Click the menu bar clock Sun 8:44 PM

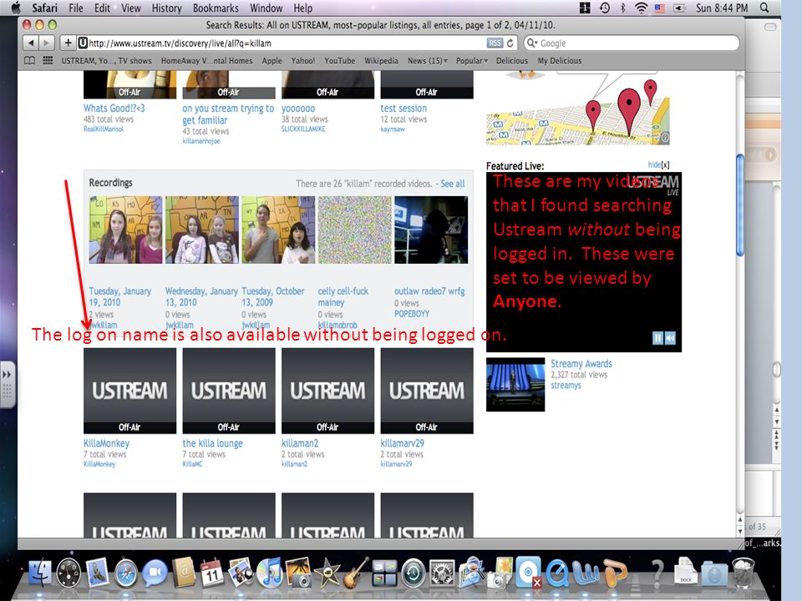pos(722,8)
